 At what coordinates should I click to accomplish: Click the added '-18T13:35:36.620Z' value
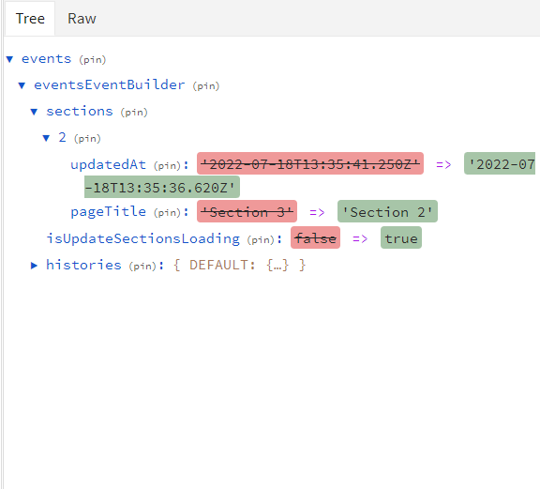[x=162, y=188]
